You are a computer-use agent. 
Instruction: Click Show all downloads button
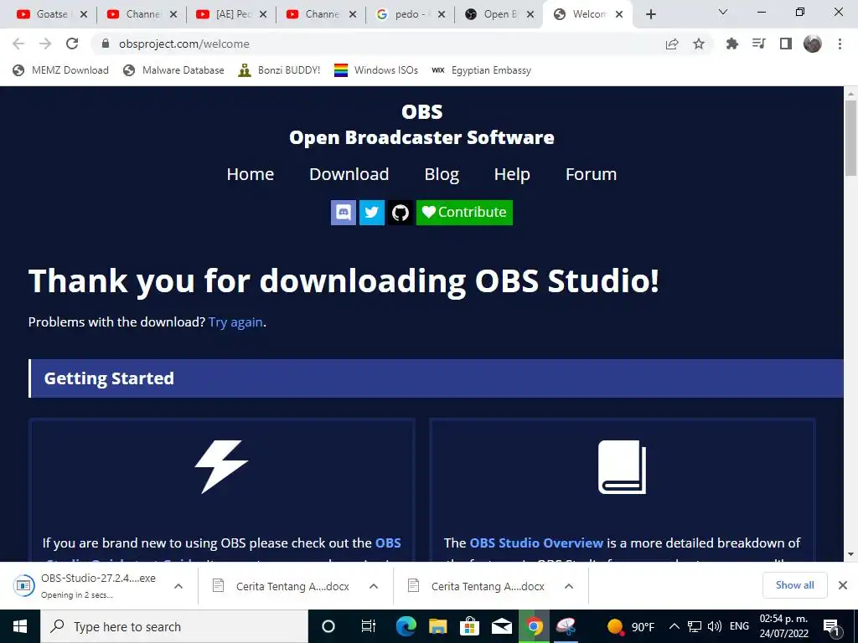pyautogui.click(x=794, y=585)
